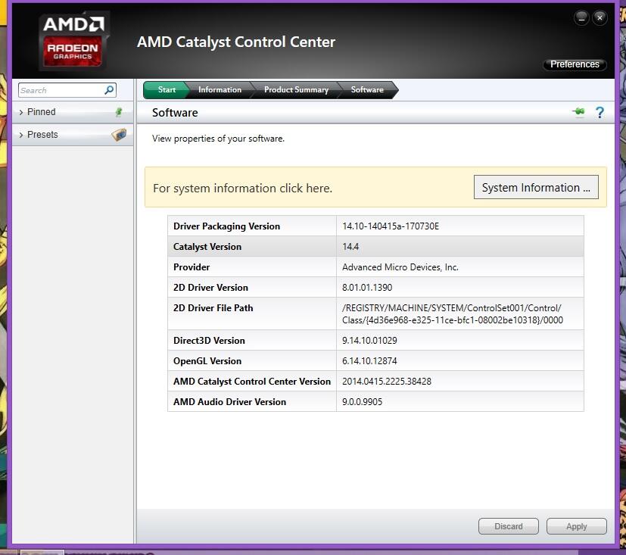Image resolution: width=626 pixels, height=555 pixels.
Task: Select the Catalyst Version label
Action: (x=207, y=247)
